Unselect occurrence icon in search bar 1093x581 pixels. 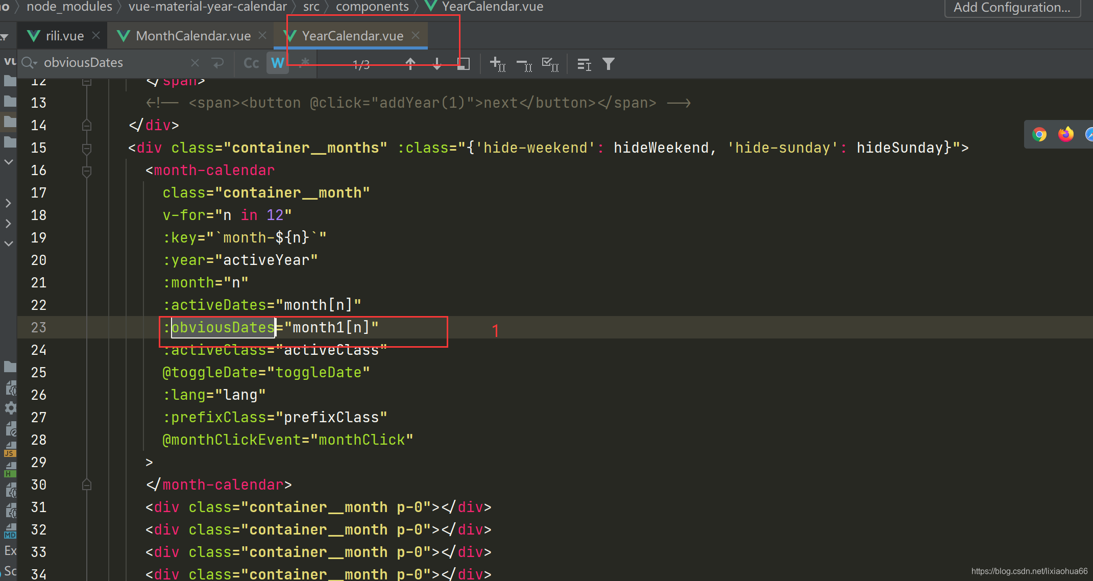click(524, 64)
